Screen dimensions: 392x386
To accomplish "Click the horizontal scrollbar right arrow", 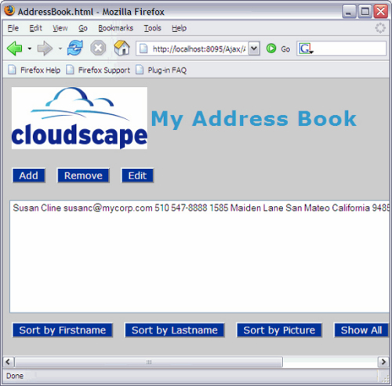I will click(x=383, y=362).
